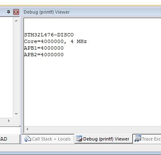Click the Debug (printf) Viewer title bar
This screenshot has width=161, height=155.
[92, 12]
